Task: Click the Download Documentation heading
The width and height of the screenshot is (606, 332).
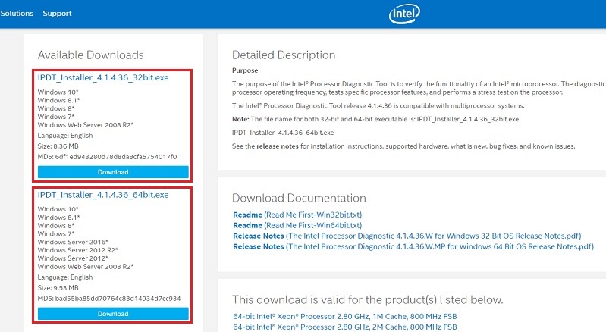Action: tap(299, 198)
